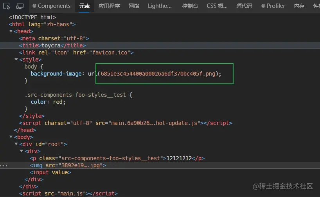The height and width of the screenshot is (197, 320).
Task: Collapse the div id="root" node
Action: pyautogui.click(x=16, y=144)
